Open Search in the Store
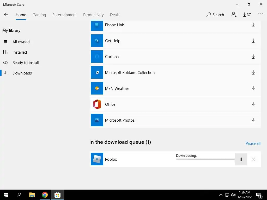267x200 pixels. pyautogui.click(x=215, y=15)
